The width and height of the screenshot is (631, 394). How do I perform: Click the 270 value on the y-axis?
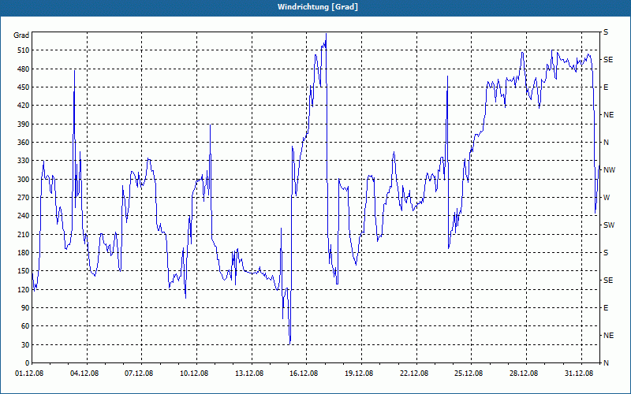tap(24, 198)
